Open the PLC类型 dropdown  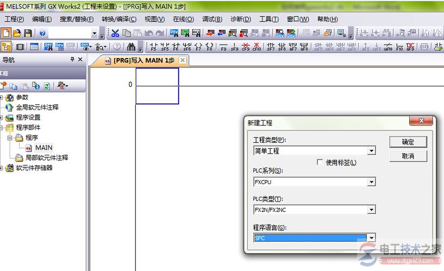(372, 210)
